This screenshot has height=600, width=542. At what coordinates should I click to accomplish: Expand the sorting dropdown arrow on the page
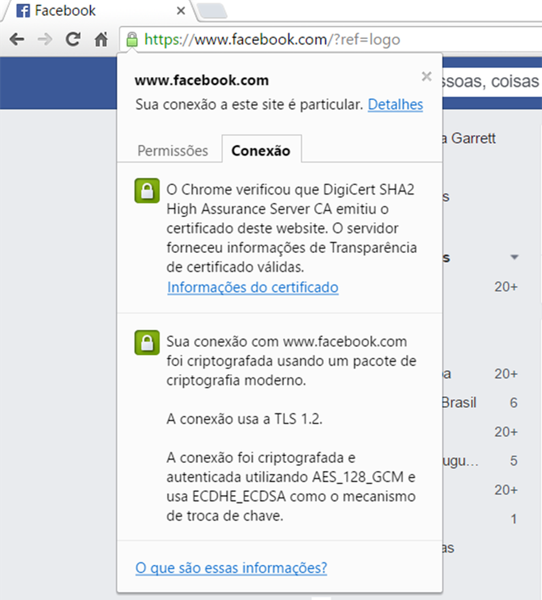point(514,257)
